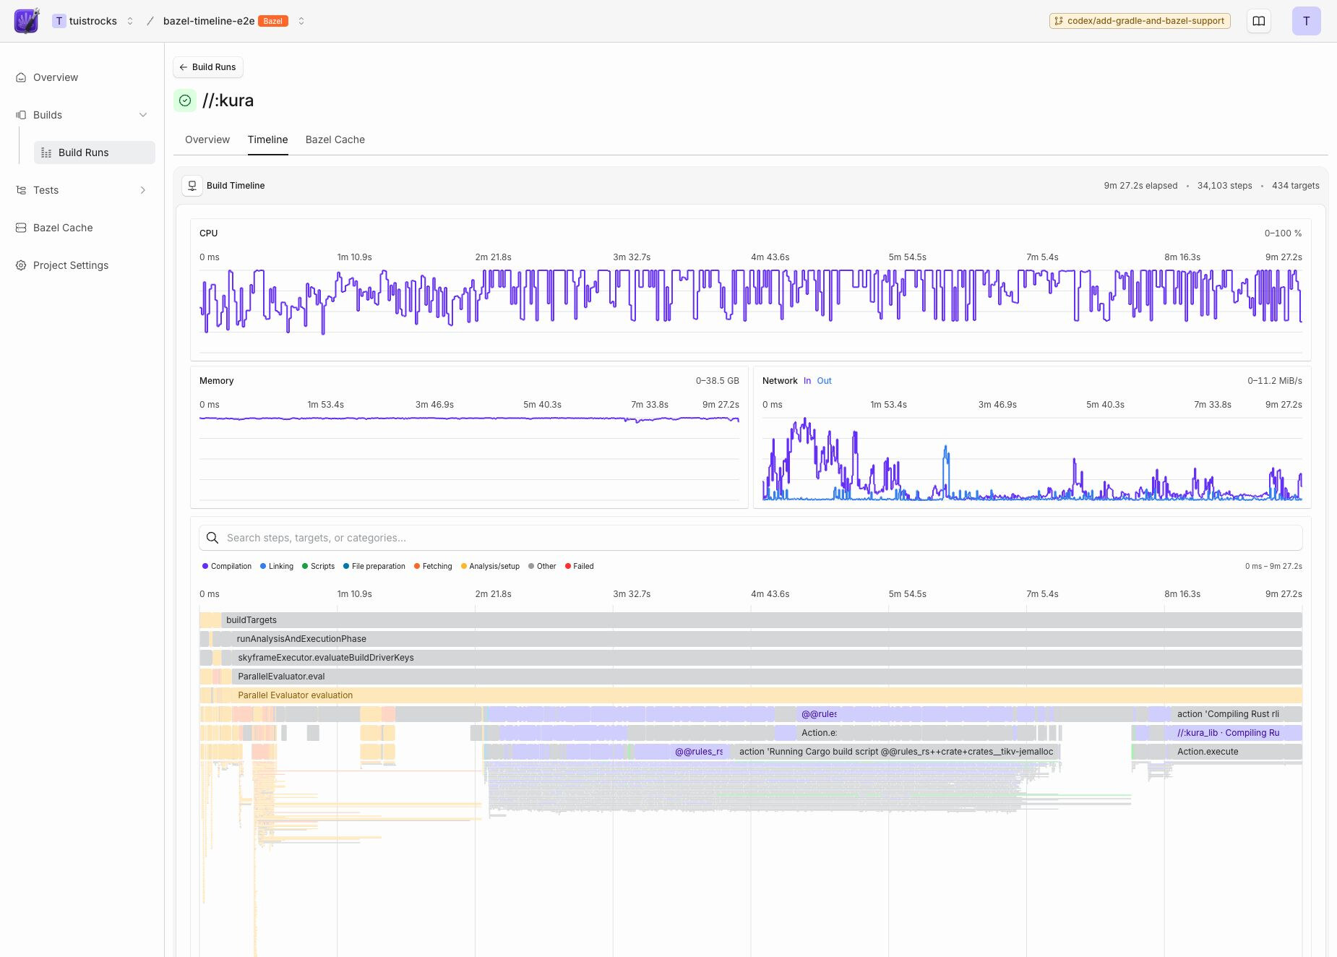
Task: Click the Build Timeline monitor icon
Action: pyautogui.click(x=192, y=186)
